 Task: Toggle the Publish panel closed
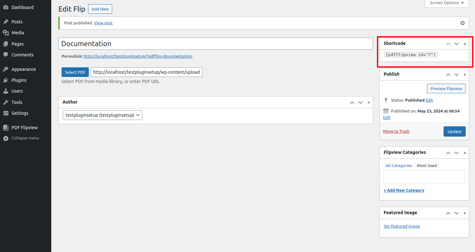click(x=465, y=74)
